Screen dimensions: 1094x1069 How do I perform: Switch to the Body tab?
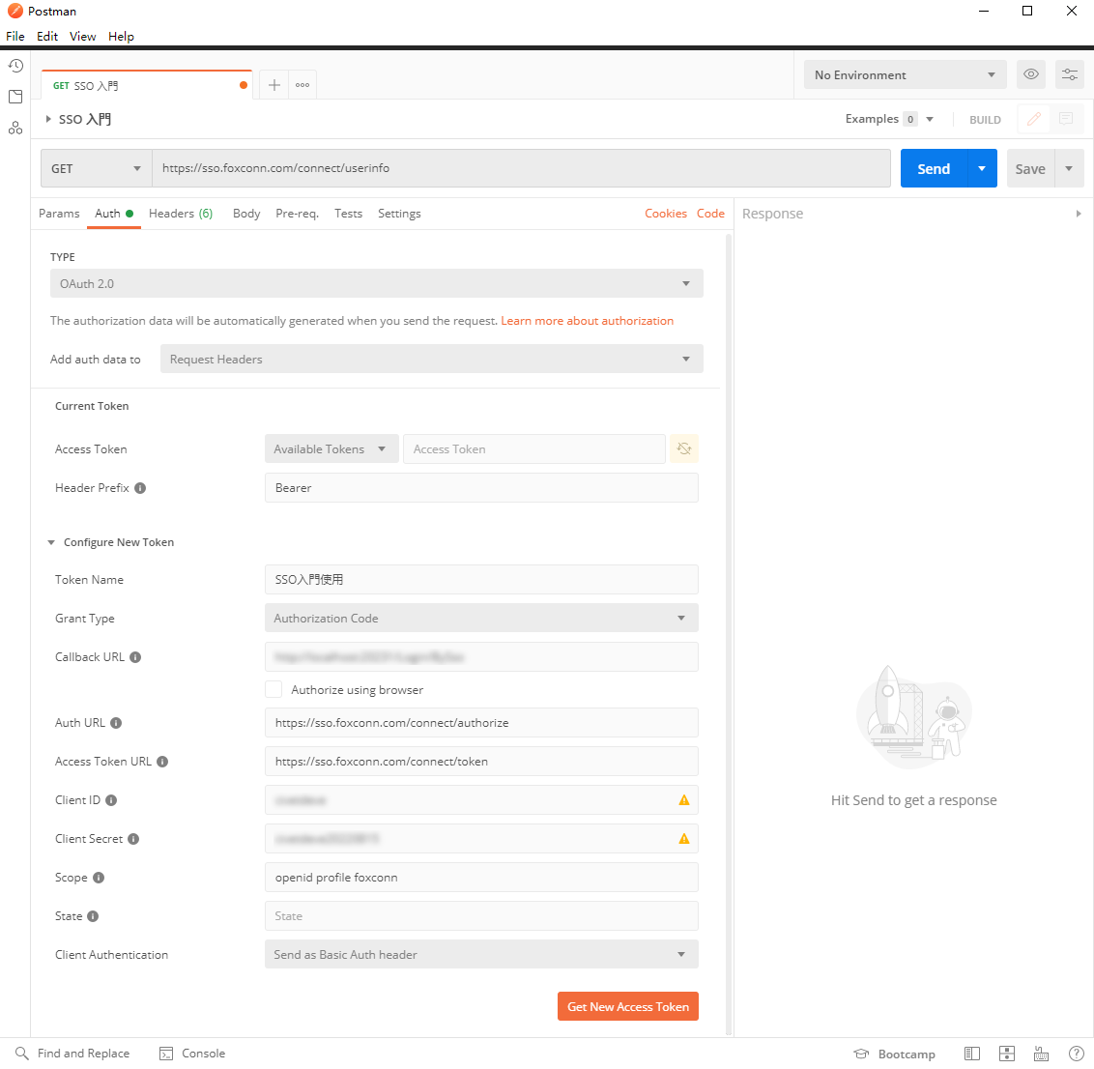click(x=246, y=214)
